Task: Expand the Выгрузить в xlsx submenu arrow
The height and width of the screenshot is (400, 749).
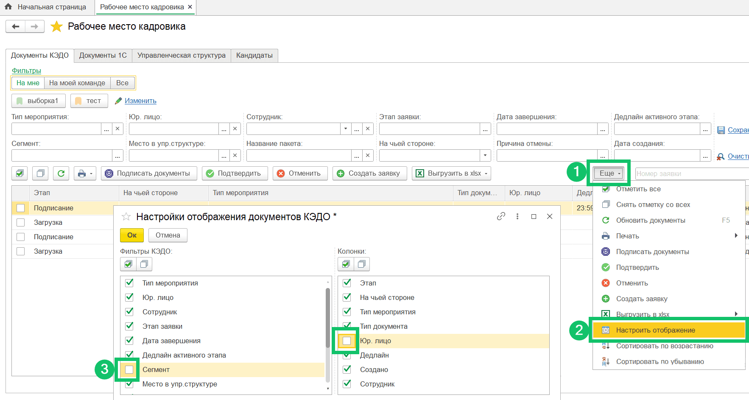Action: (x=736, y=314)
